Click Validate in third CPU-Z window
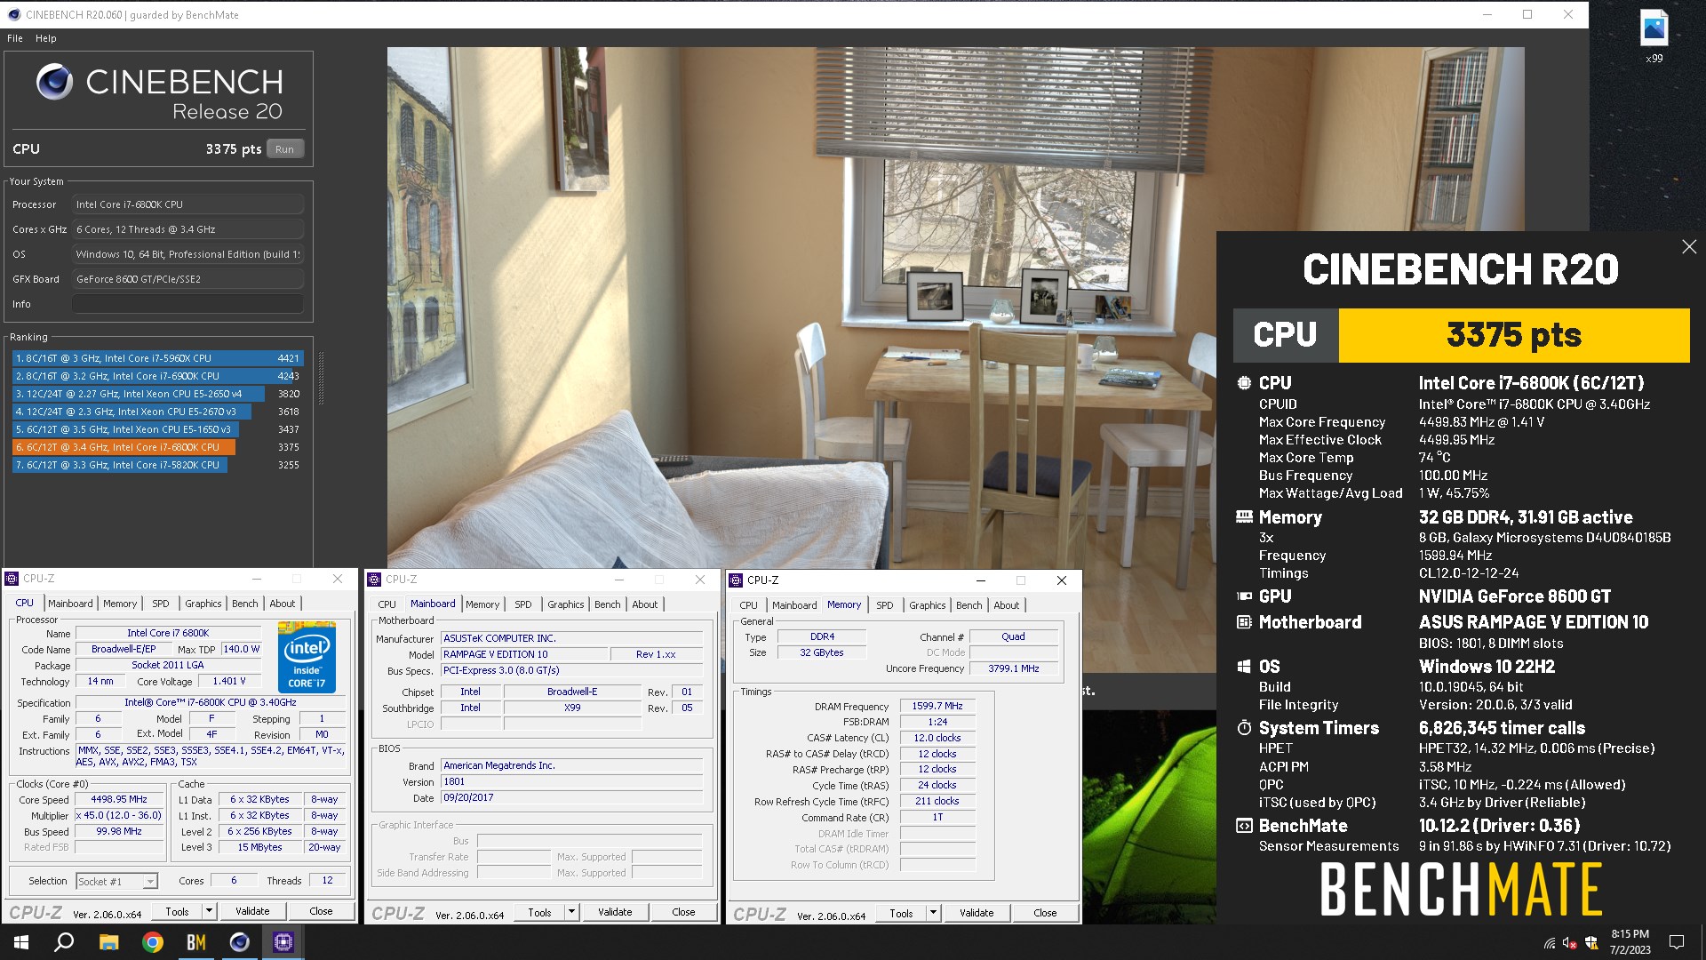 [977, 913]
